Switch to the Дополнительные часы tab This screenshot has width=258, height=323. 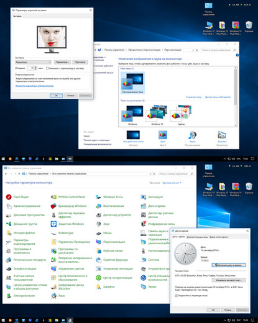[197, 237]
